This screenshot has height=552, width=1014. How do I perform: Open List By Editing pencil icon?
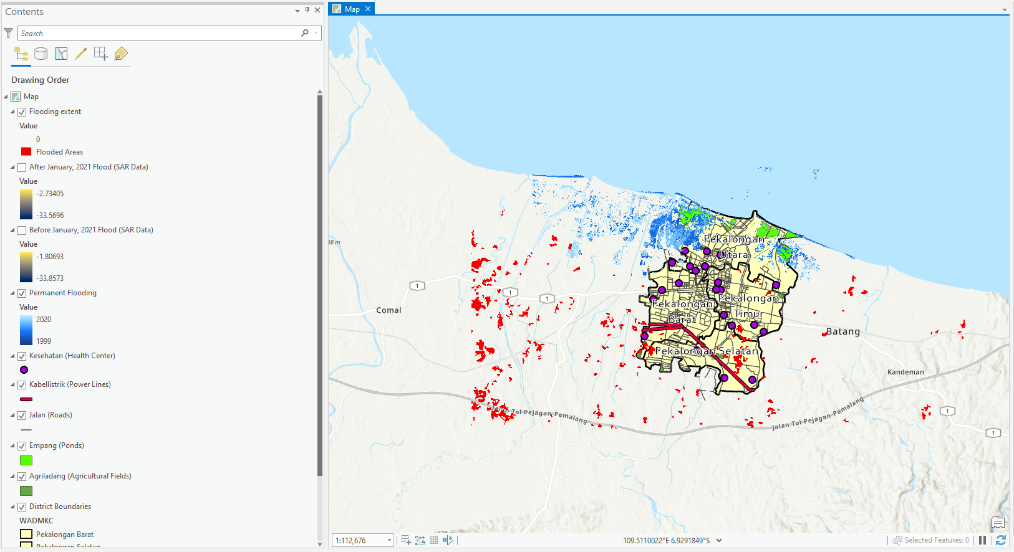pos(81,54)
